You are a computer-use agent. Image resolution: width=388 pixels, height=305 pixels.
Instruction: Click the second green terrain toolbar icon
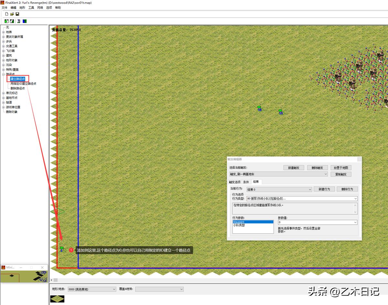(x=12, y=21)
